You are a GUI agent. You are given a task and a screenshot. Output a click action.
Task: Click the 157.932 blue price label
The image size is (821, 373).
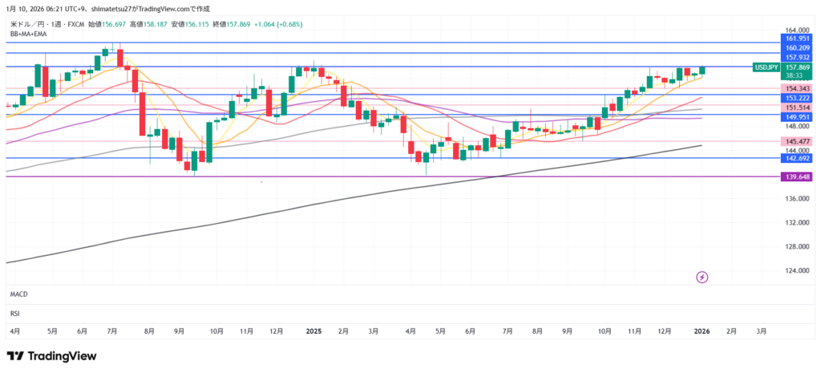798,58
